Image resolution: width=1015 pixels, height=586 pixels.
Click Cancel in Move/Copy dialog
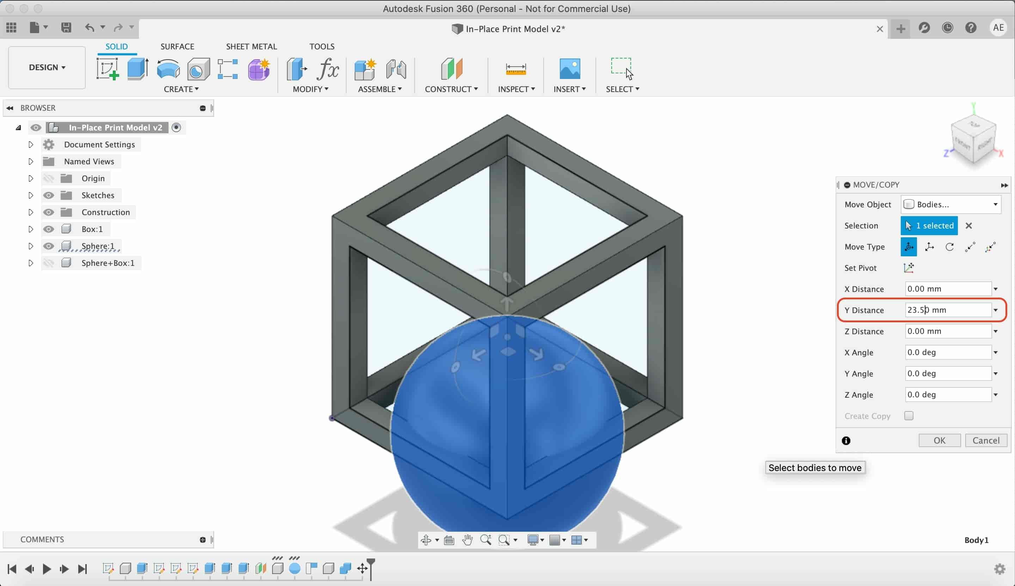(986, 440)
